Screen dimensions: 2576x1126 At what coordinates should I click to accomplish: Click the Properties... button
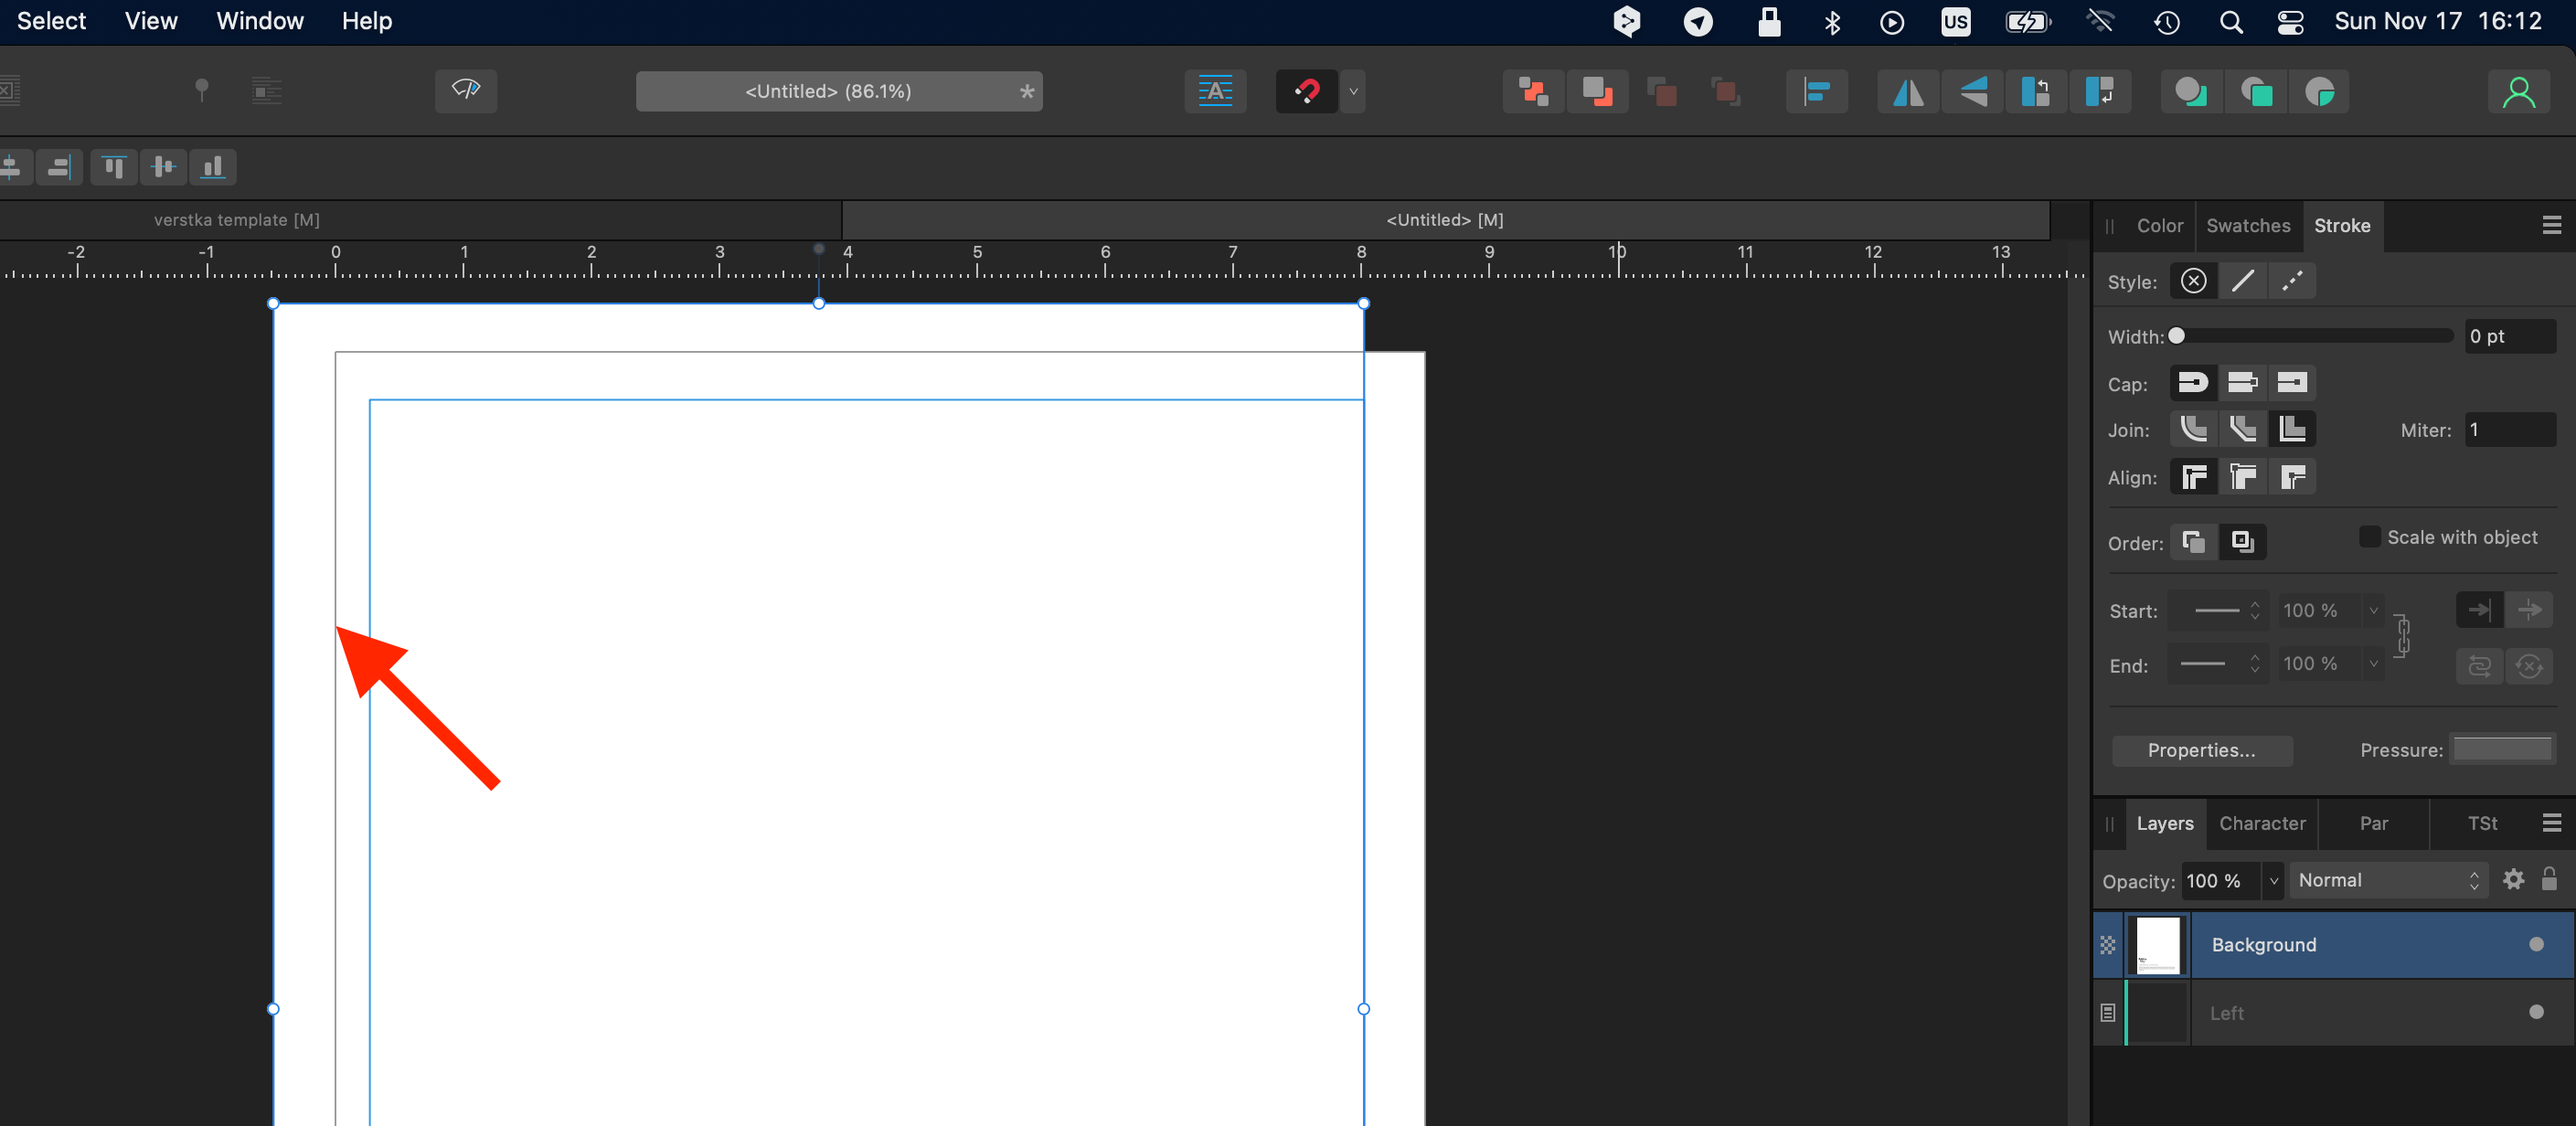click(2201, 750)
